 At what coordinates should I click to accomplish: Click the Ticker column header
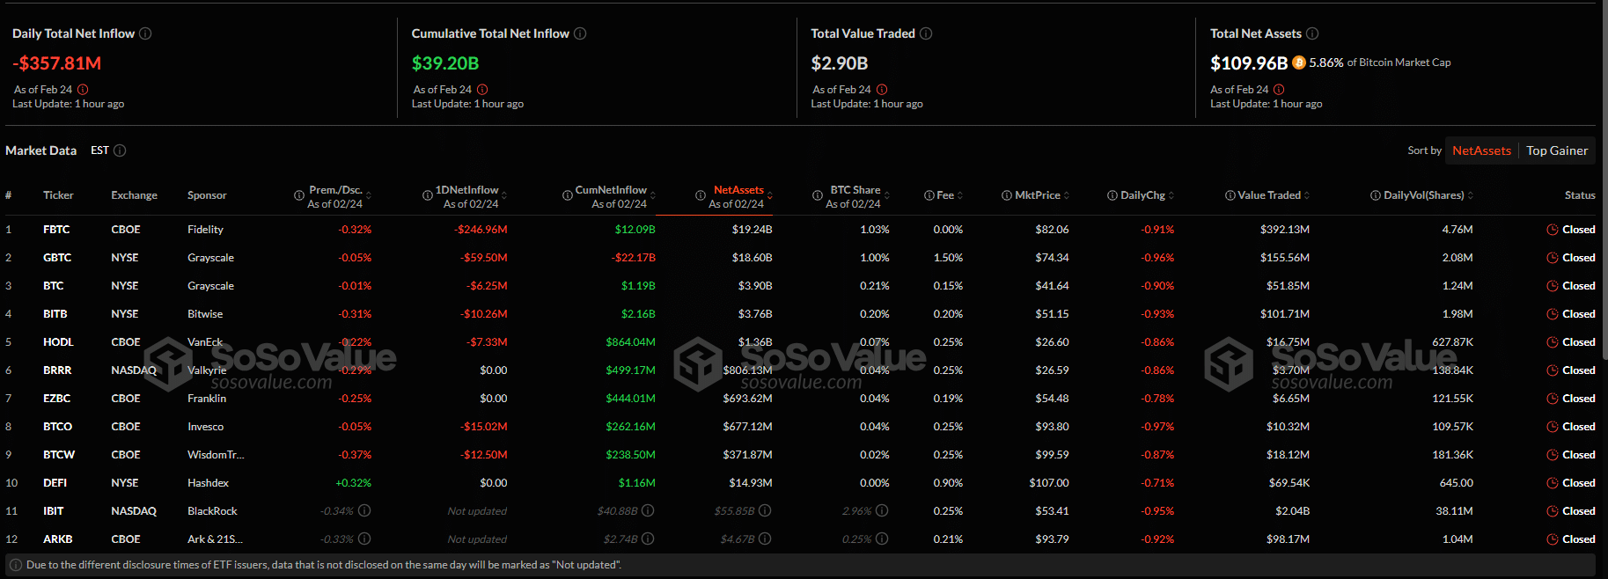coord(58,195)
